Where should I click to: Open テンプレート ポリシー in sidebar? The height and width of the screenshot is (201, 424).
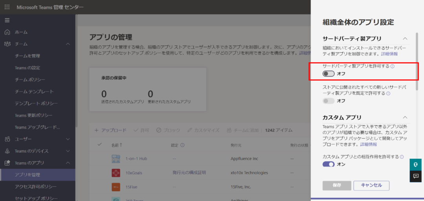pos(36,103)
